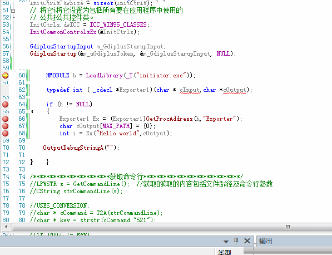
Task: Click the underlined cOutput parameter on line 62
Action: click(235, 90)
